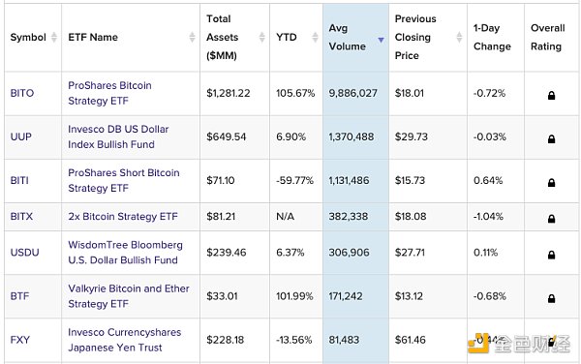Open the FXY symbol link
Image resolution: width=581 pixels, height=364 pixels.
(x=20, y=340)
